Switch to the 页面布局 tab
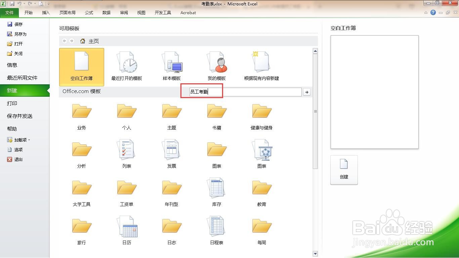Screen dimensions: 459x258 click(68, 13)
